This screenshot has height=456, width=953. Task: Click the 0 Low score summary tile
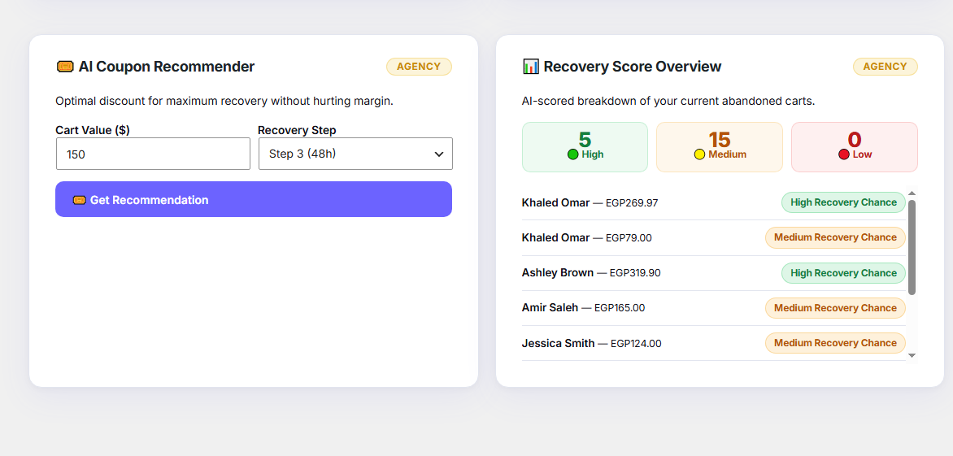tap(855, 147)
